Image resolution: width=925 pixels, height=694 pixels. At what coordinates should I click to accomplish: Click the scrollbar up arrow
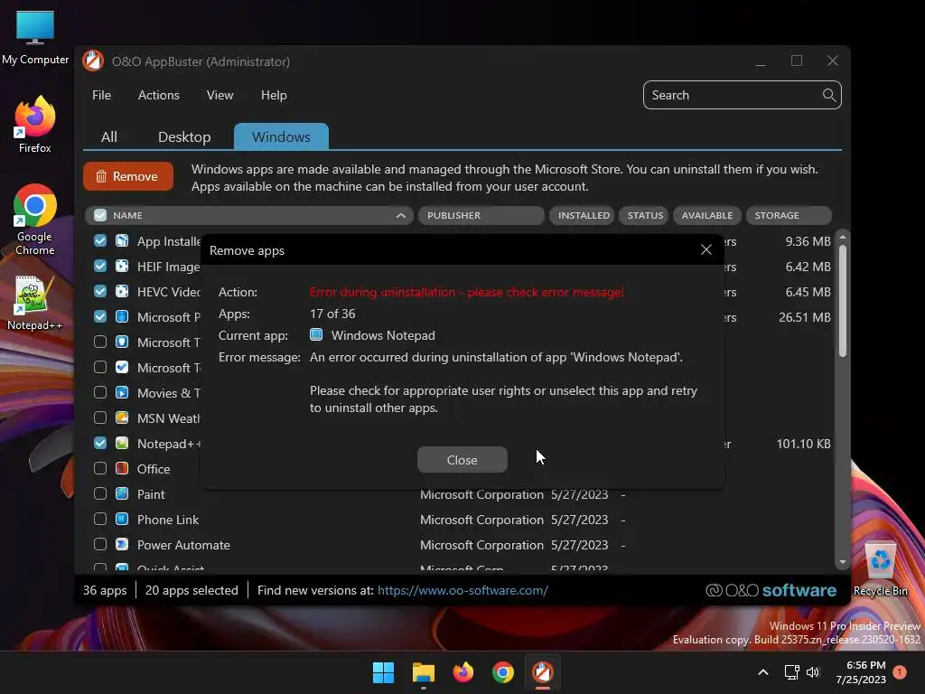click(x=843, y=237)
